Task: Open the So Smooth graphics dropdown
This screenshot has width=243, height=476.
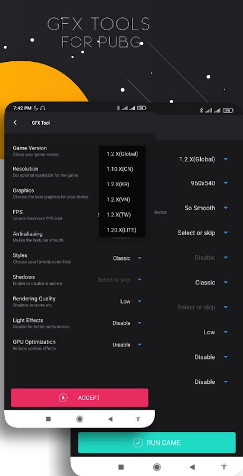Action: coord(206,208)
